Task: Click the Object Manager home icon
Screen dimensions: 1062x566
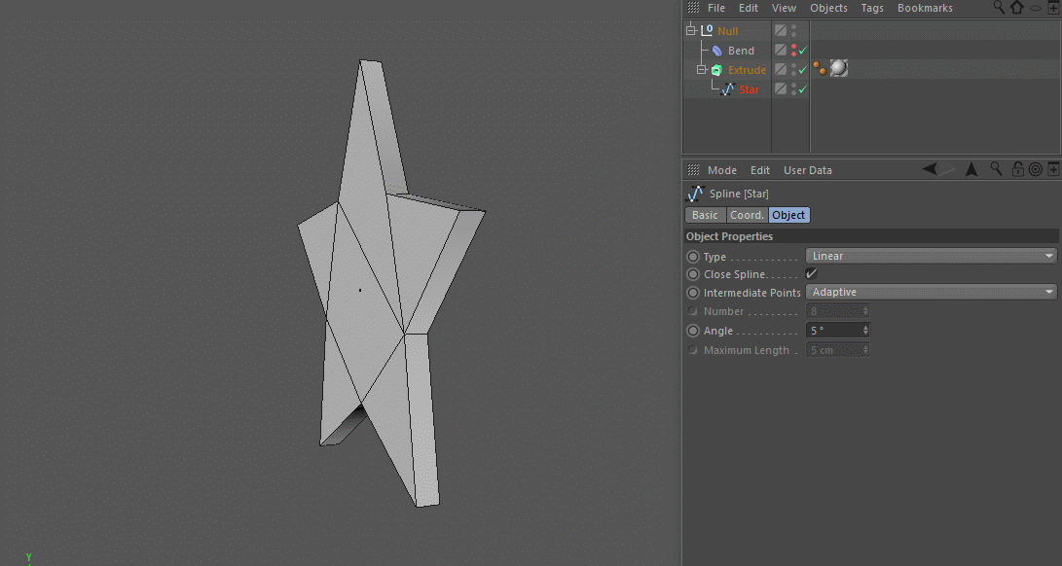Action: pyautogui.click(x=1017, y=8)
